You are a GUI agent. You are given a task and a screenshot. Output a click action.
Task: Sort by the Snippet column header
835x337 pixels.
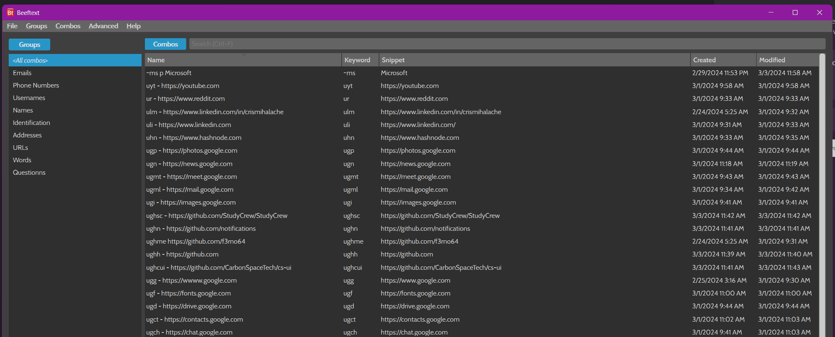(x=535, y=60)
